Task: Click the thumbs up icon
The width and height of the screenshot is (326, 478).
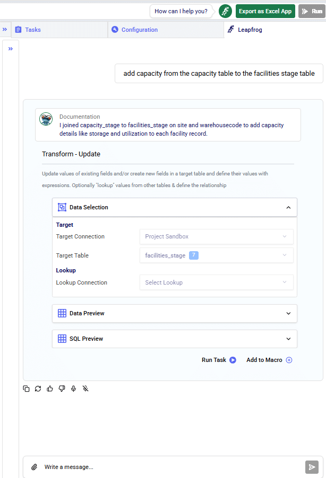Action: (x=50, y=388)
